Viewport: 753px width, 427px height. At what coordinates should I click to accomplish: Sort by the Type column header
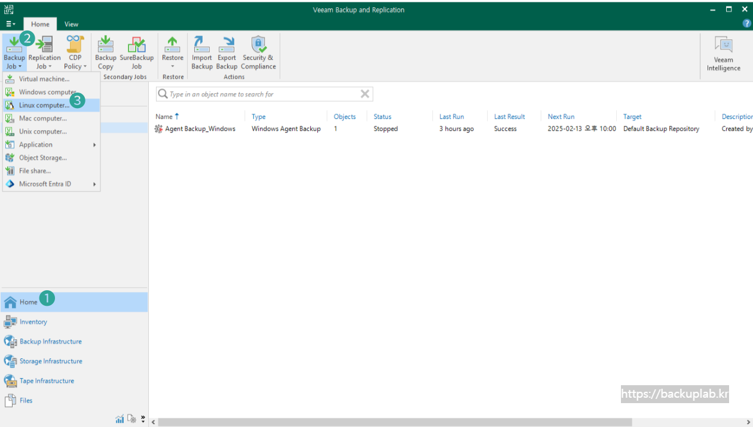[x=259, y=116]
